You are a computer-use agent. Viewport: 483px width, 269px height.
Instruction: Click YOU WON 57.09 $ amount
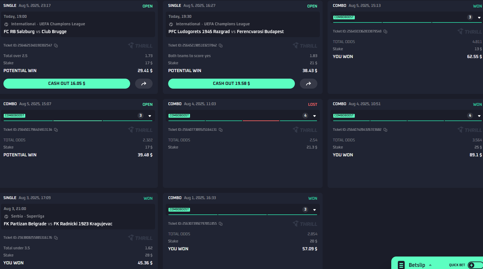click(x=310, y=249)
